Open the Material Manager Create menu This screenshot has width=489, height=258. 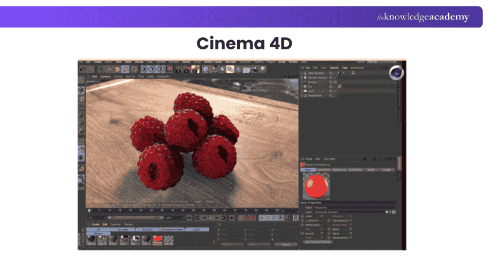tap(95, 224)
